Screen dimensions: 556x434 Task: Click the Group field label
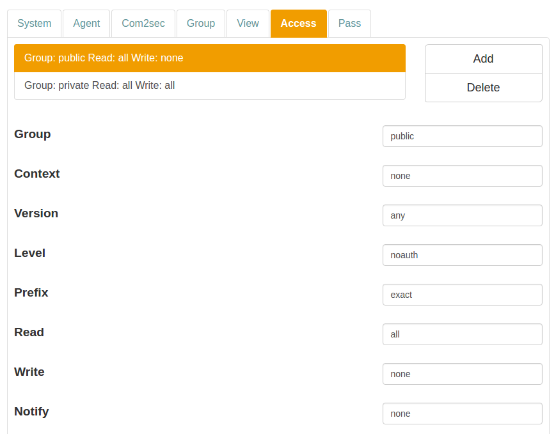(33, 134)
